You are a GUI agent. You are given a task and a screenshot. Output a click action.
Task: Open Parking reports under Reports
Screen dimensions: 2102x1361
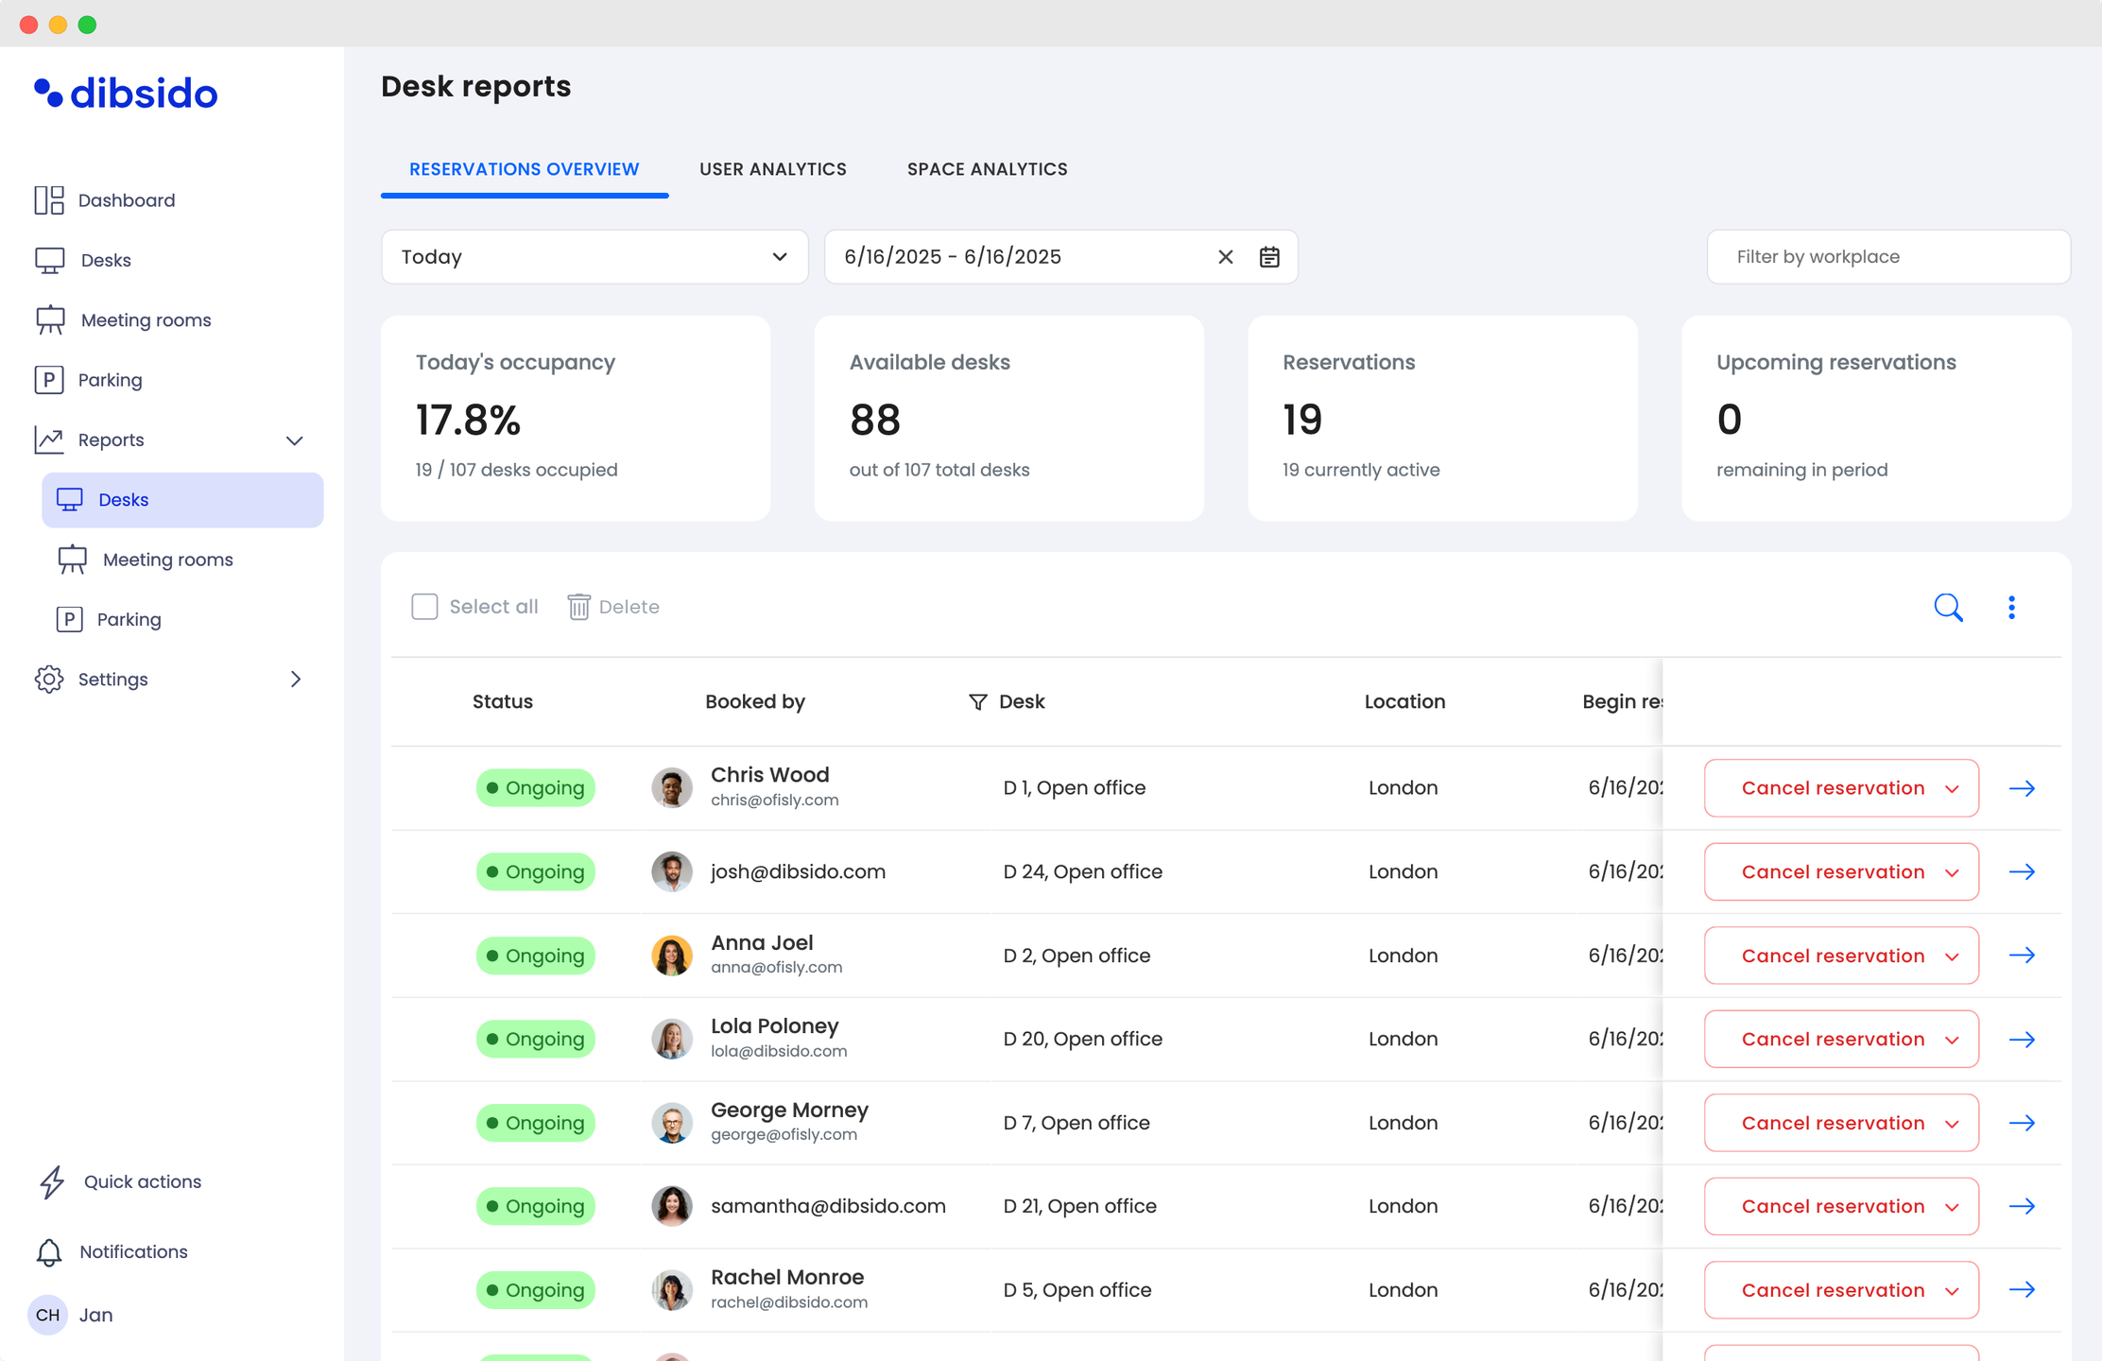click(x=129, y=620)
